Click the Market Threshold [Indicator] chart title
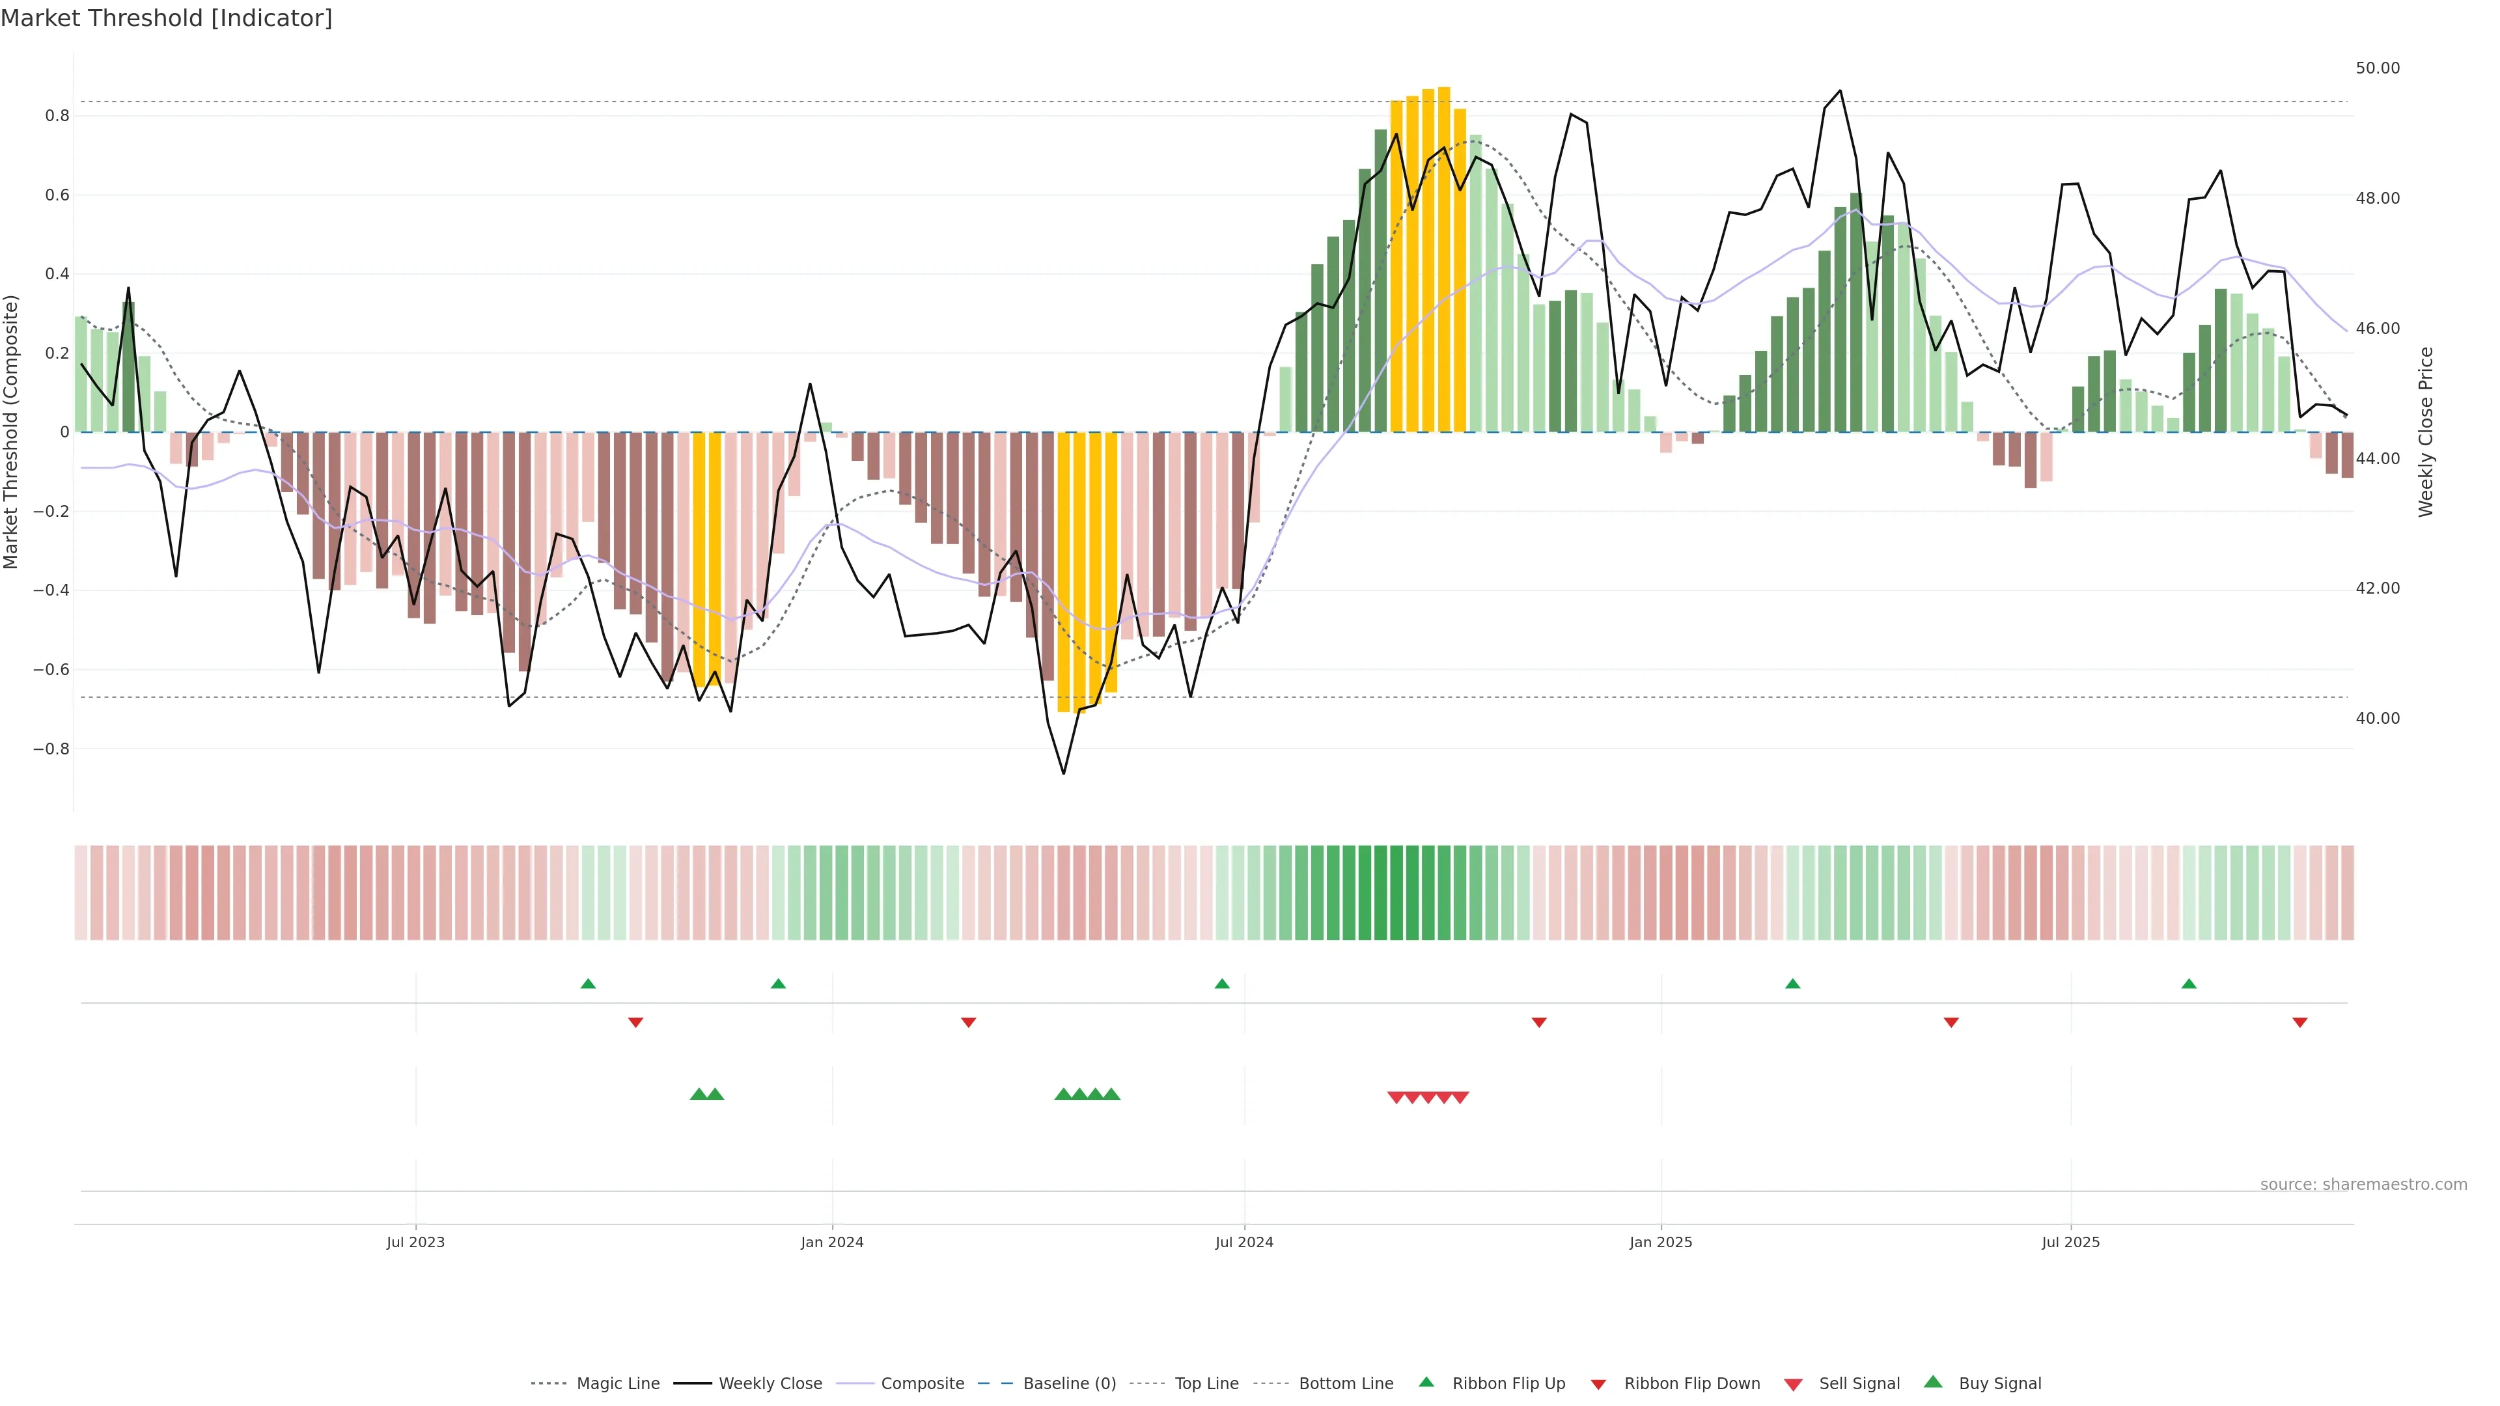 166,18
